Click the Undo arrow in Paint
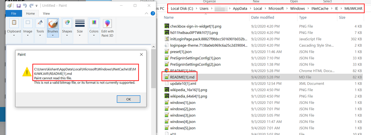The height and width of the screenshot is (135, 371). (x=24, y=6)
